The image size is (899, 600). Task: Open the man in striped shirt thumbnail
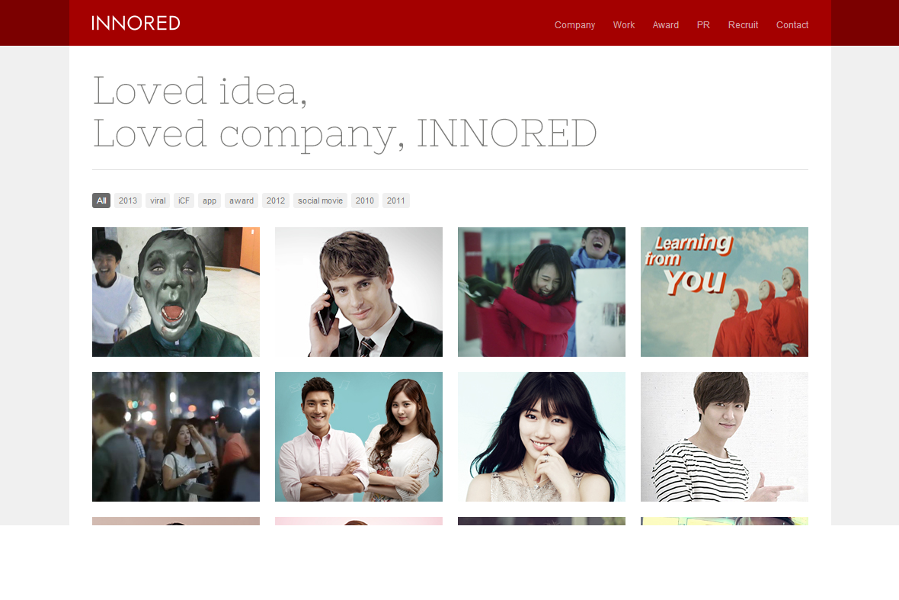(725, 437)
